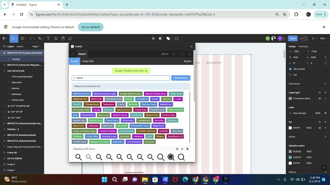This screenshot has height=185, width=330.
Task: Click Iconify minimize layout icon
Action: [x=182, y=54]
